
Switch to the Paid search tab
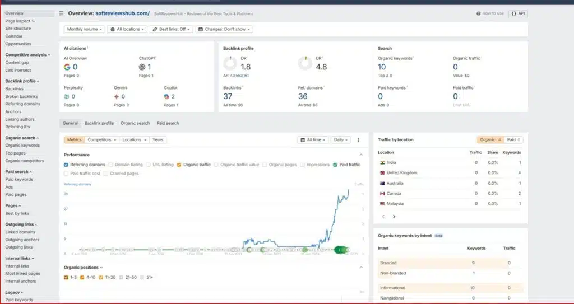click(x=168, y=123)
